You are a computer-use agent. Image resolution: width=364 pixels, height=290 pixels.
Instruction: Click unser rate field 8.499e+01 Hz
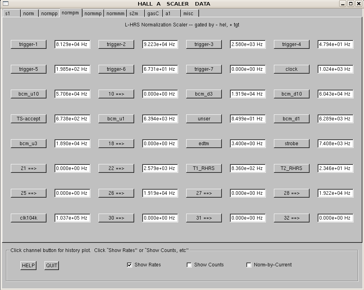pyautogui.click(x=248, y=119)
